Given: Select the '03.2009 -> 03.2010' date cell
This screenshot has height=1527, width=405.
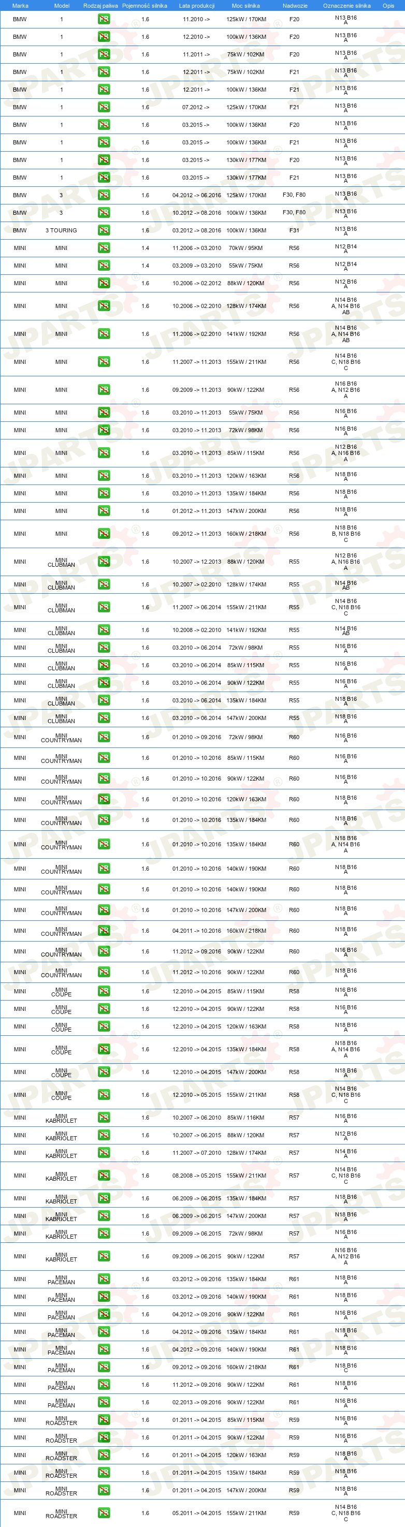Looking at the screenshot, I should tap(197, 266).
